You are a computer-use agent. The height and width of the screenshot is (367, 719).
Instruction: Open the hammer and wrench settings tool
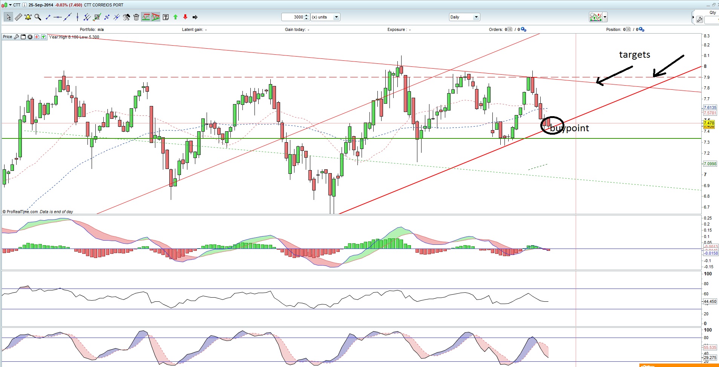click(126, 17)
